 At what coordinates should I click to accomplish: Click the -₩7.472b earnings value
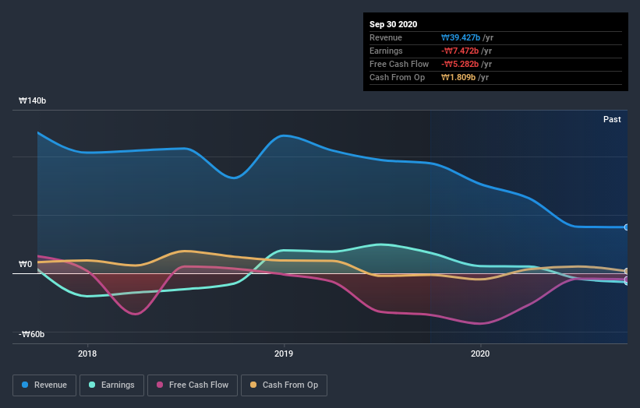coord(460,51)
